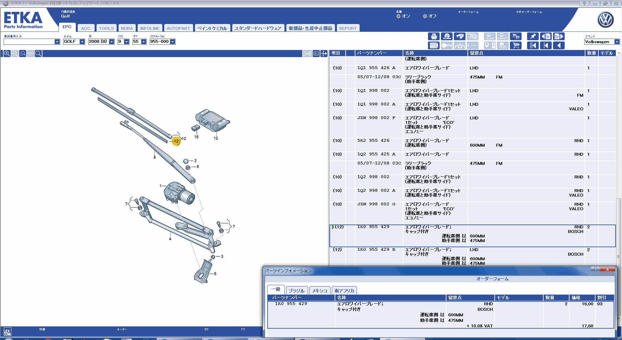Screen dimensions: 622x340
Task: Go to next page icon
Action: [559, 36]
